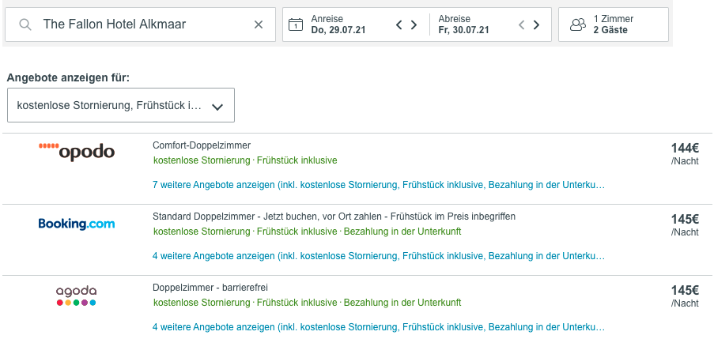Click the dropdown chevron for offer filters
The width and height of the screenshot is (714, 339).
[x=217, y=107]
